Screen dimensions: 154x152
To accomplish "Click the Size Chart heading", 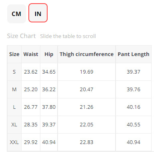I will [21, 36].
